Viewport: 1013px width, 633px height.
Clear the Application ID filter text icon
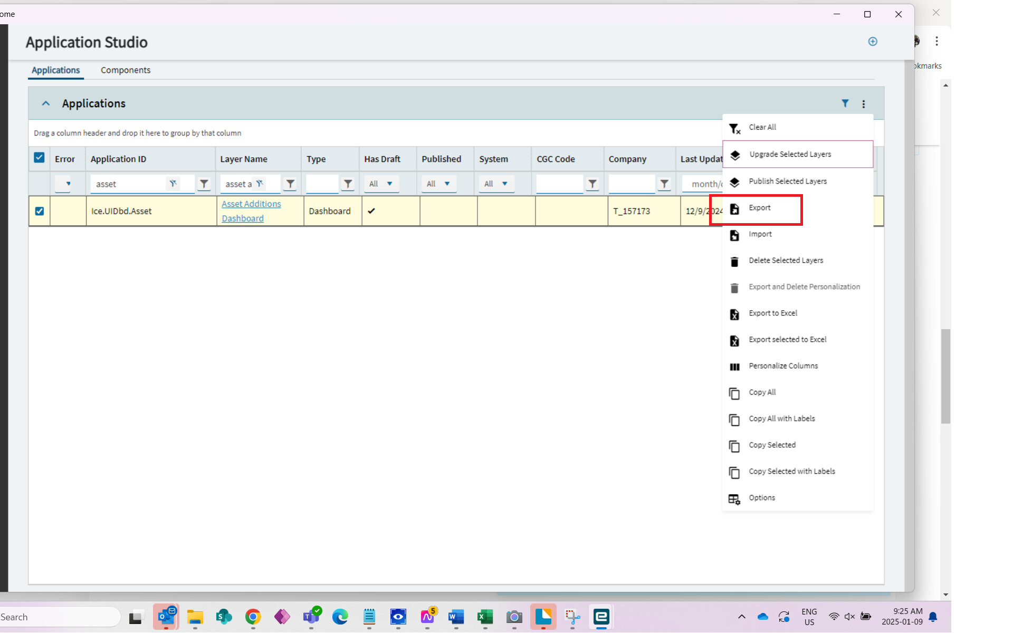pos(173,184)
